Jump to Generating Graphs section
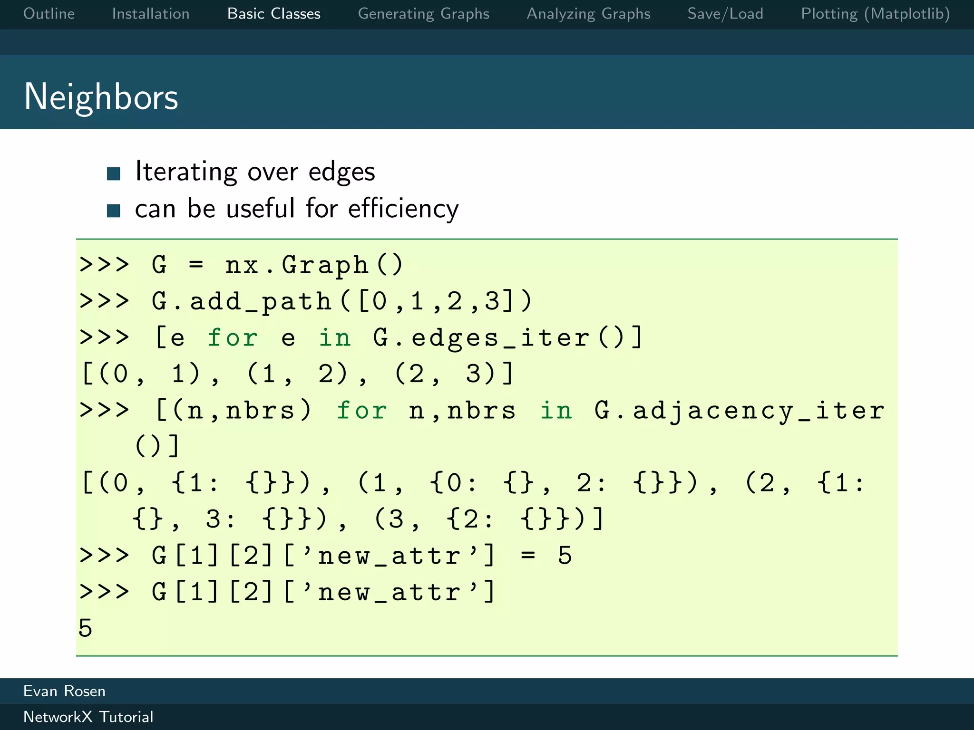974x730 pixels. [423, 14]
